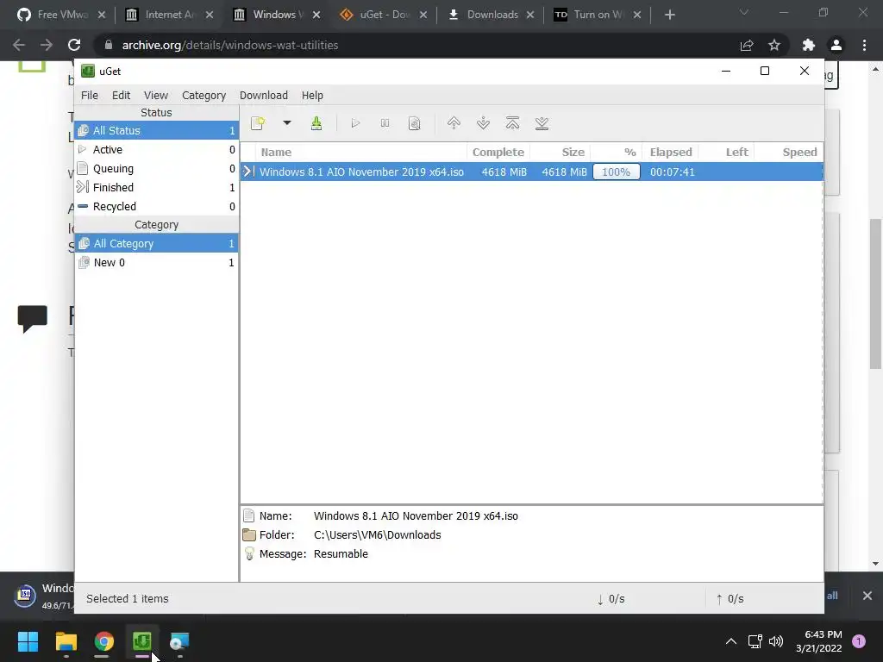The image size is (883, 662).
Task: Select the New 0 category
Action: point(157,263)
